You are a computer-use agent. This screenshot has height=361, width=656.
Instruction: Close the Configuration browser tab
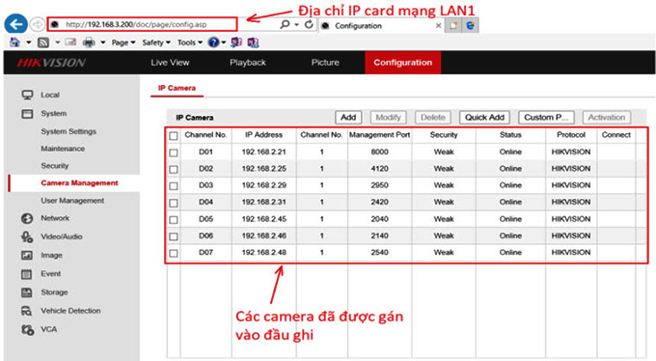click(x=438, y=25)
